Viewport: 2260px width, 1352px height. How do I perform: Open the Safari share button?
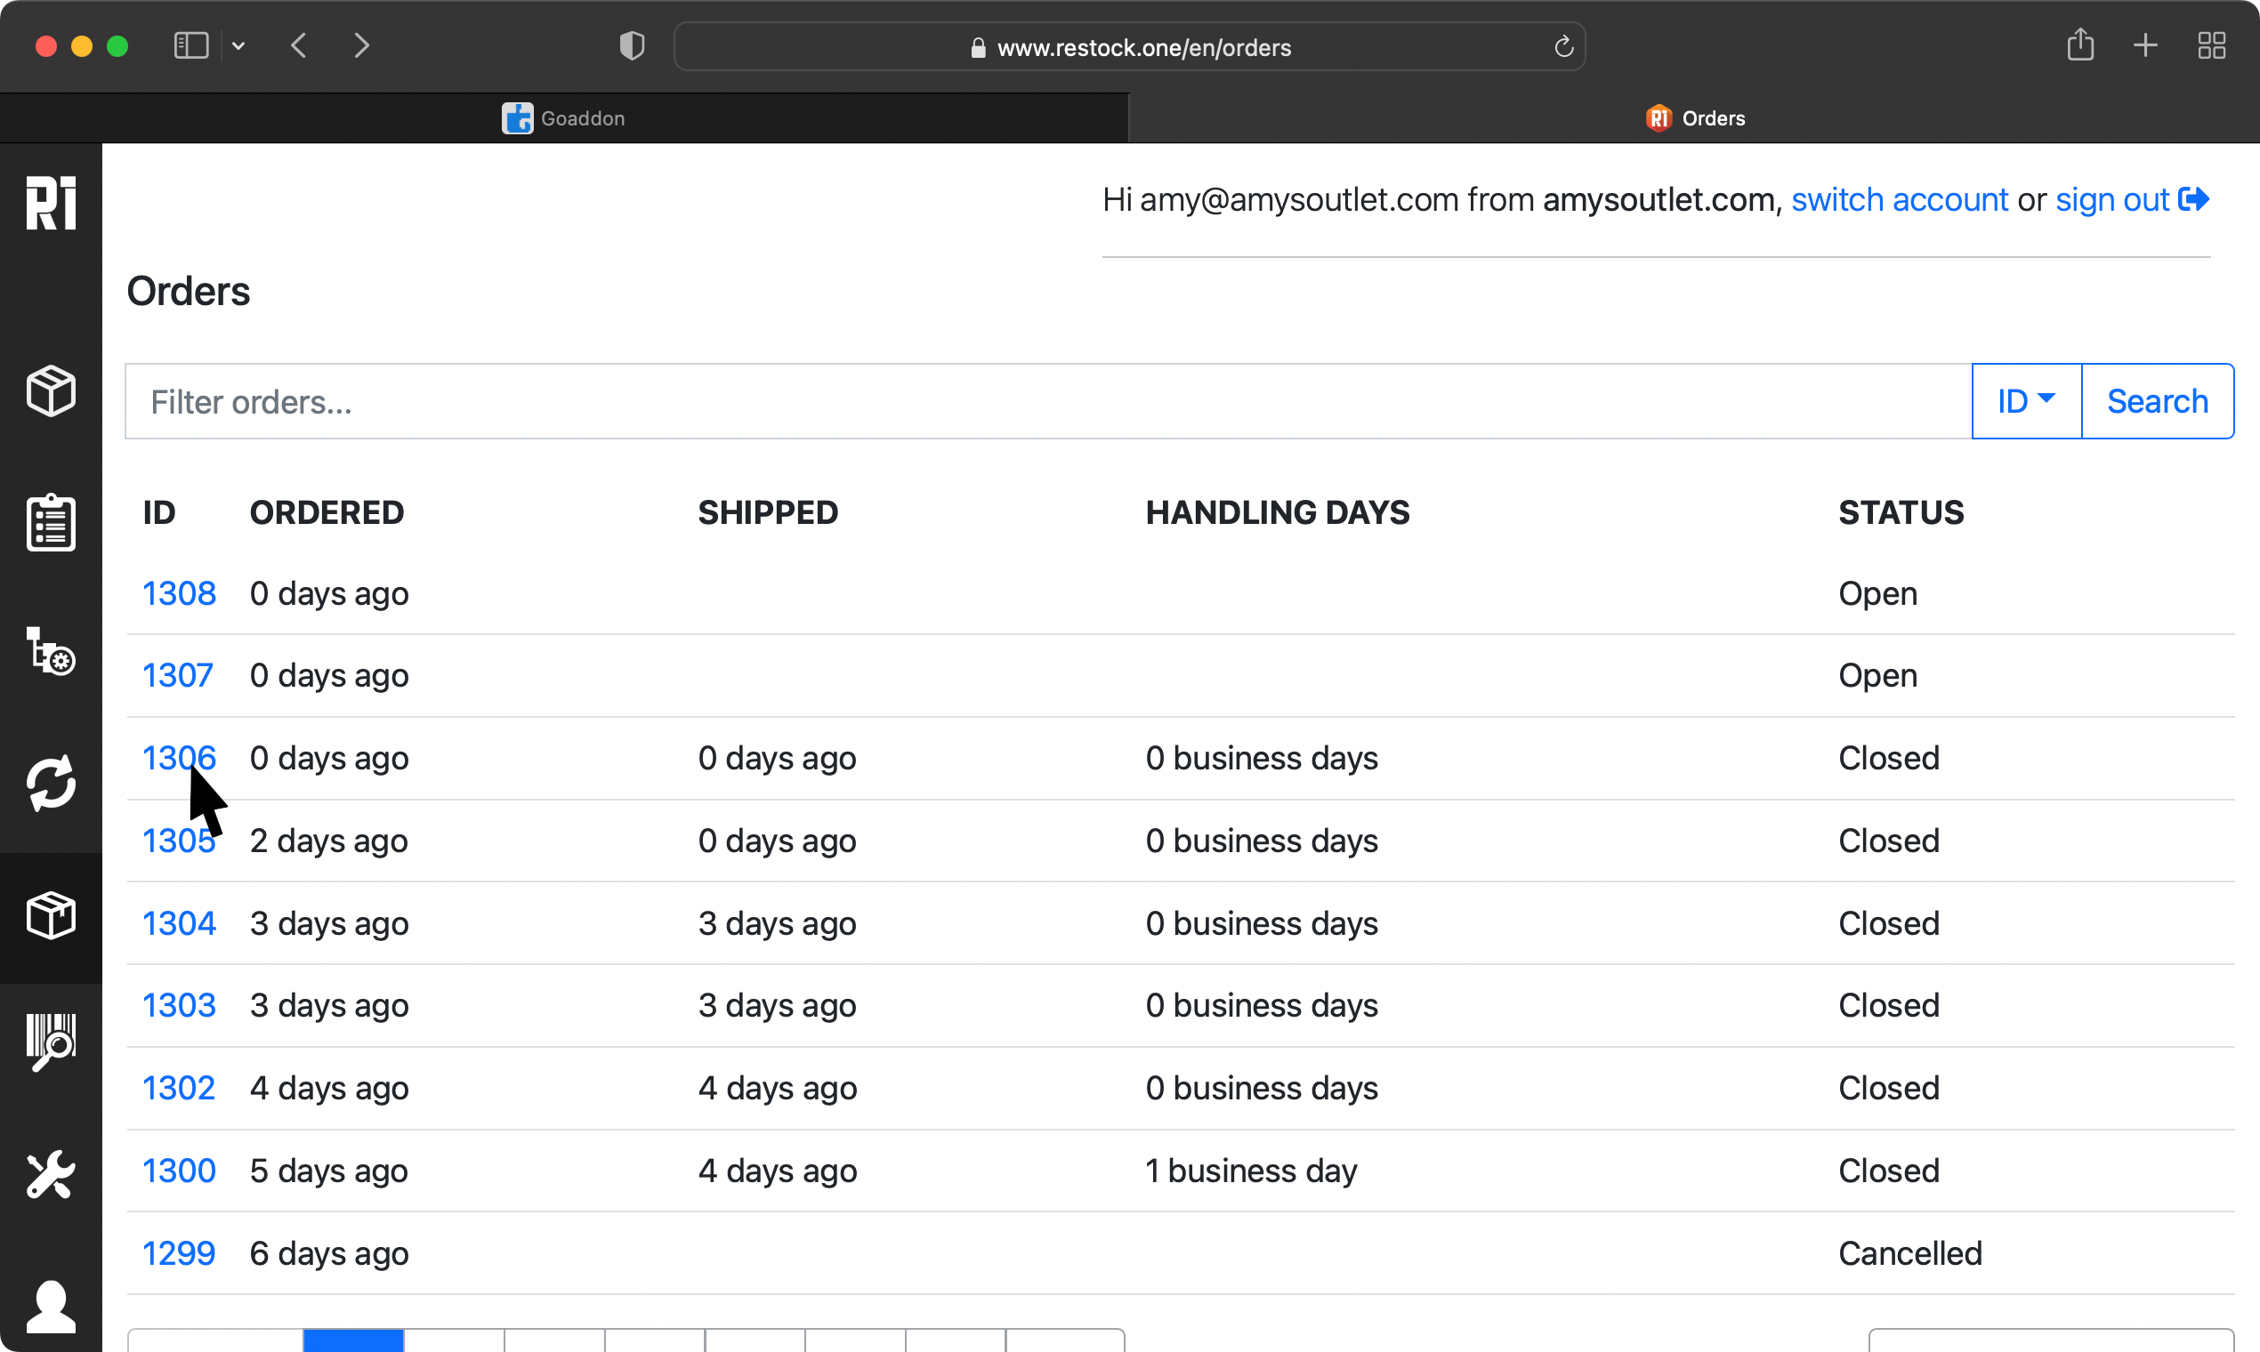pyautogui.click(x=2080, y=44)
